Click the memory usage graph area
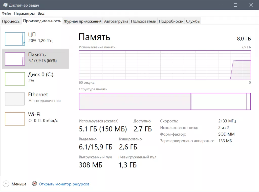 (x=164, y=65)
